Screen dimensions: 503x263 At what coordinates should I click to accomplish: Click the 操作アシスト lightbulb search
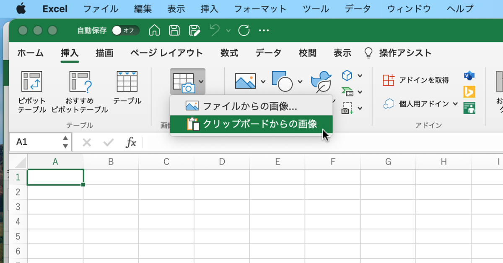(398, 53)
